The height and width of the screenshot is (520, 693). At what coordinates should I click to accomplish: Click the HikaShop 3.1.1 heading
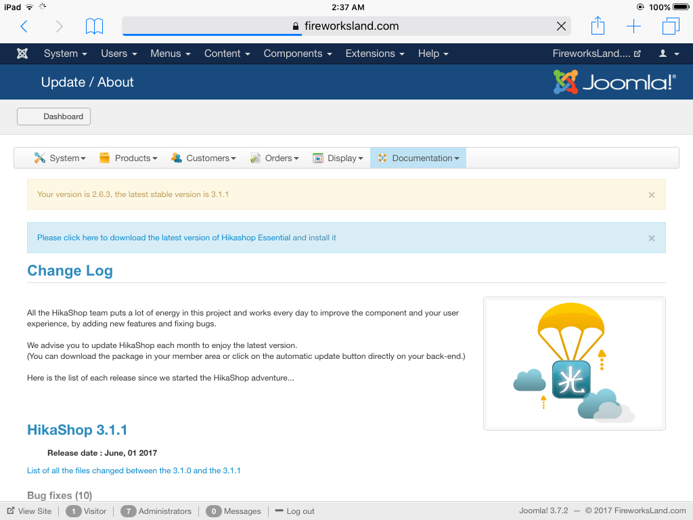[x=77, y=430]
